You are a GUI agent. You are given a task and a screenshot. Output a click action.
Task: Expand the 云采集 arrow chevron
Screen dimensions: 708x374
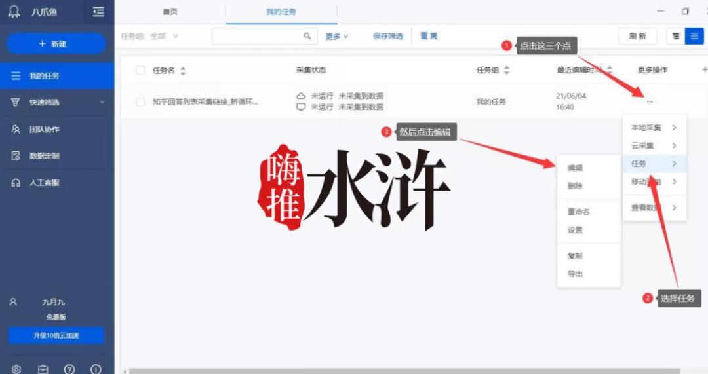point(674,145)
